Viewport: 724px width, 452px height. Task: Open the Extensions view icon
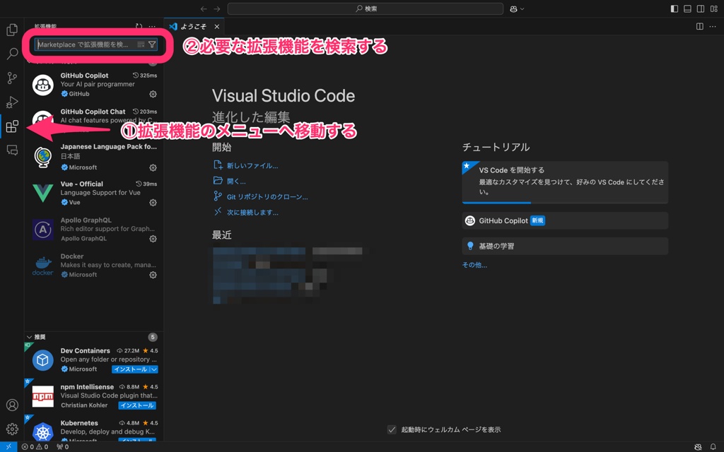point(11,126)
